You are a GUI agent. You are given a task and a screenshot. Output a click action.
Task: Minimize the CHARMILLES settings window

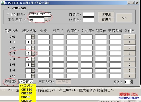[x=129, y=3]
